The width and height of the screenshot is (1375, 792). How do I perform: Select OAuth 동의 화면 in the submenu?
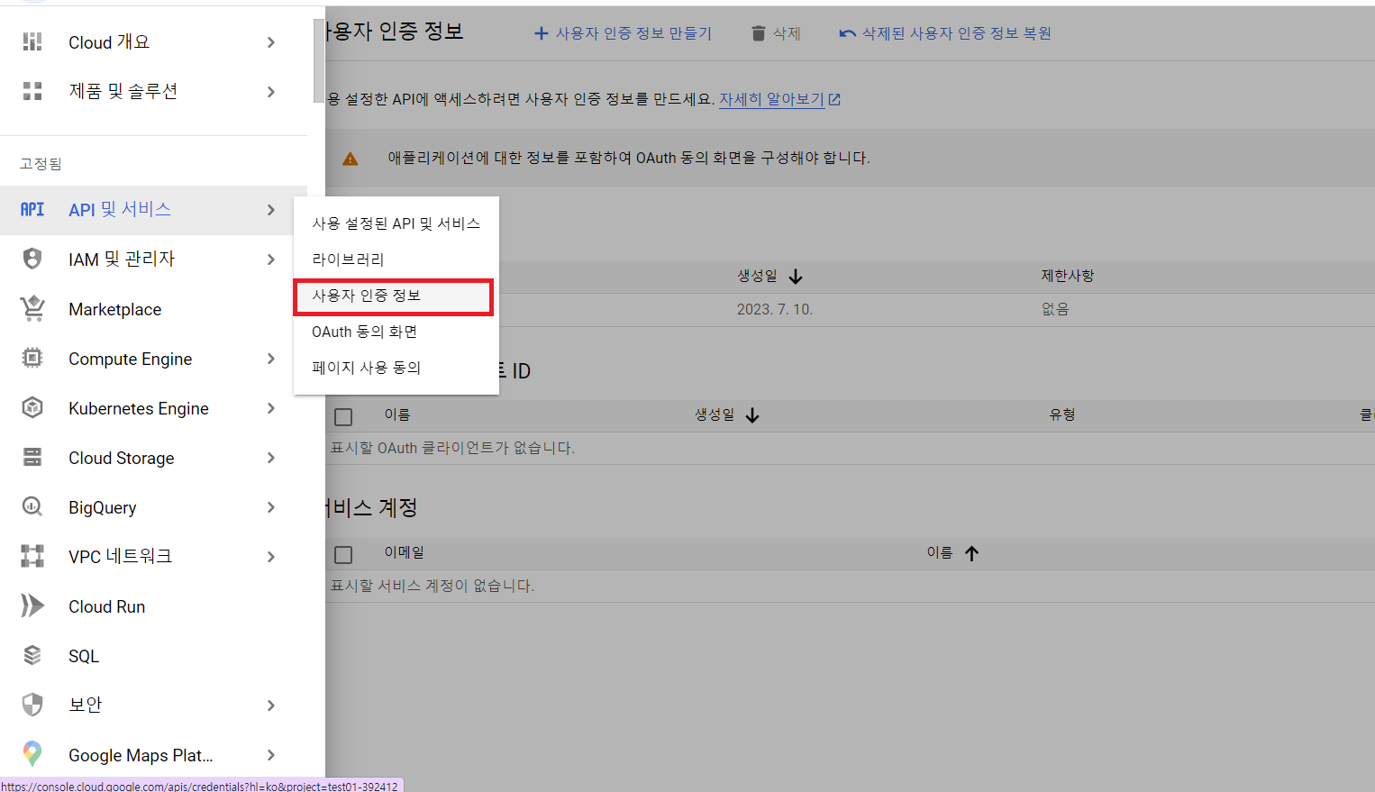[x=396, y=332]
